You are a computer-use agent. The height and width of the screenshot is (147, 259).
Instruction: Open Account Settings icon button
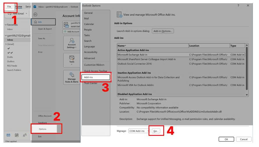pyautogui.click(x=72, y=43)
